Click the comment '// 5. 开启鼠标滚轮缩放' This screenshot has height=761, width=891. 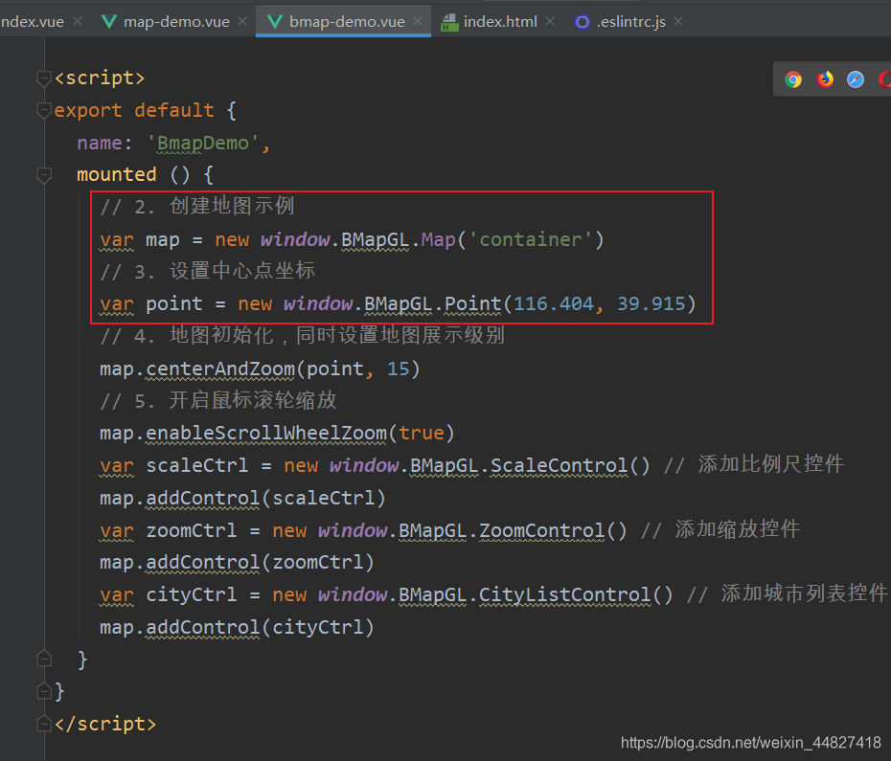click(x=218, y=400)
